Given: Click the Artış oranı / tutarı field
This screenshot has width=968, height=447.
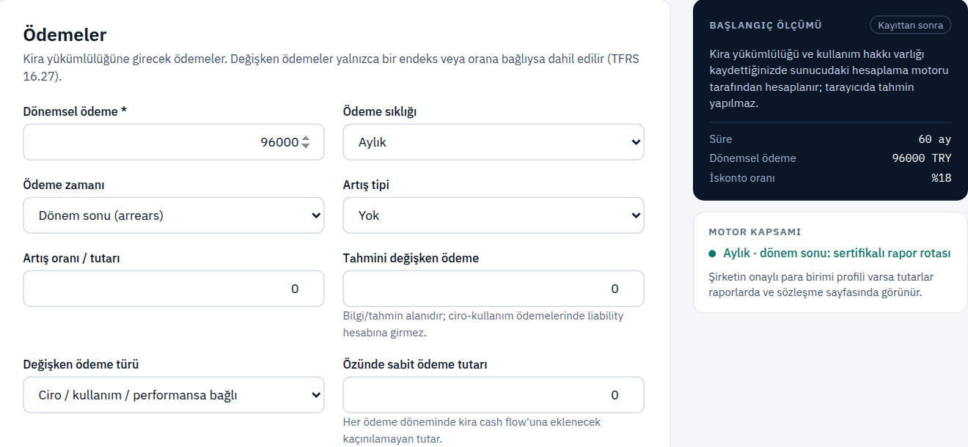Looking at the screenshot, I should pos(173,289).
